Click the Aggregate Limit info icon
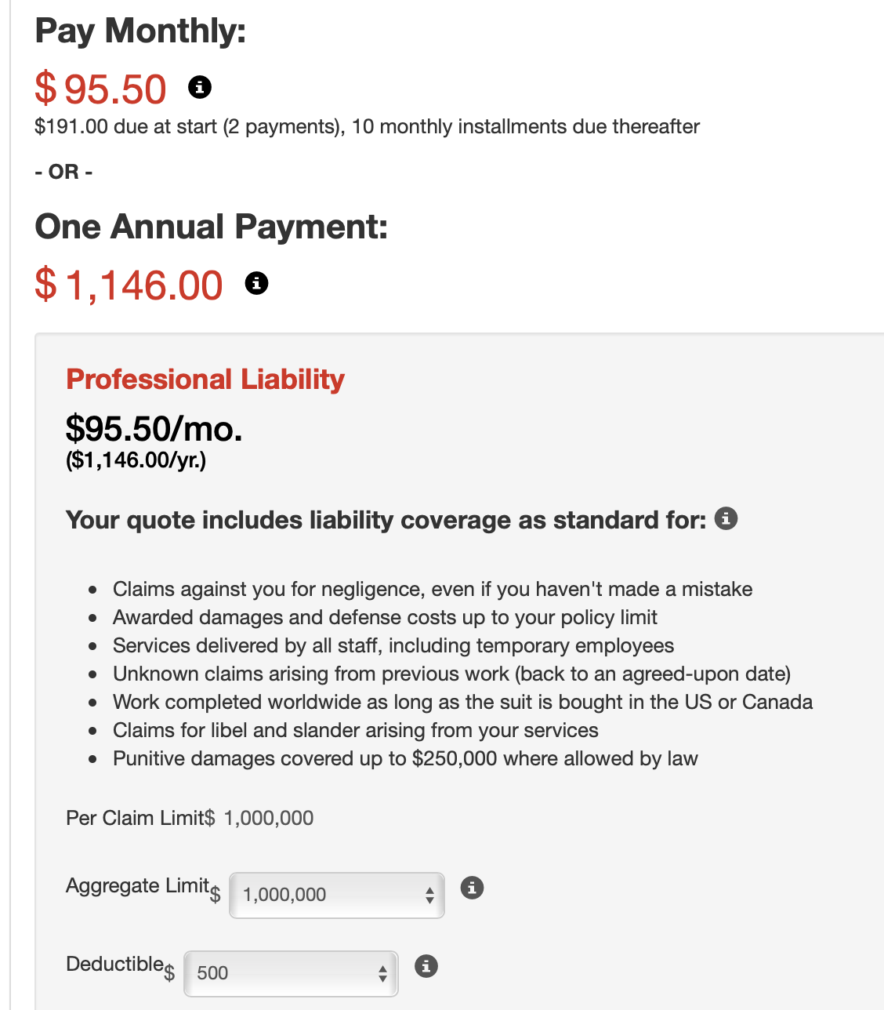Image resolution: width=884 pixels, height=1010 pixels. tap(472, 888)
